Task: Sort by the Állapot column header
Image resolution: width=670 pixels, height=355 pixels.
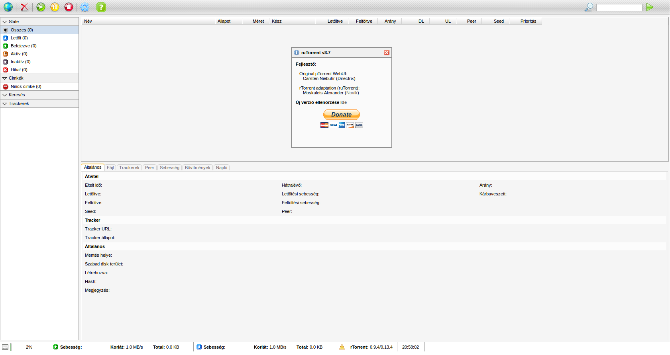Action: 228,21
